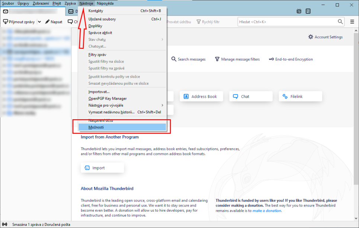Click the scrollbar up arrow

click(356, 30)
